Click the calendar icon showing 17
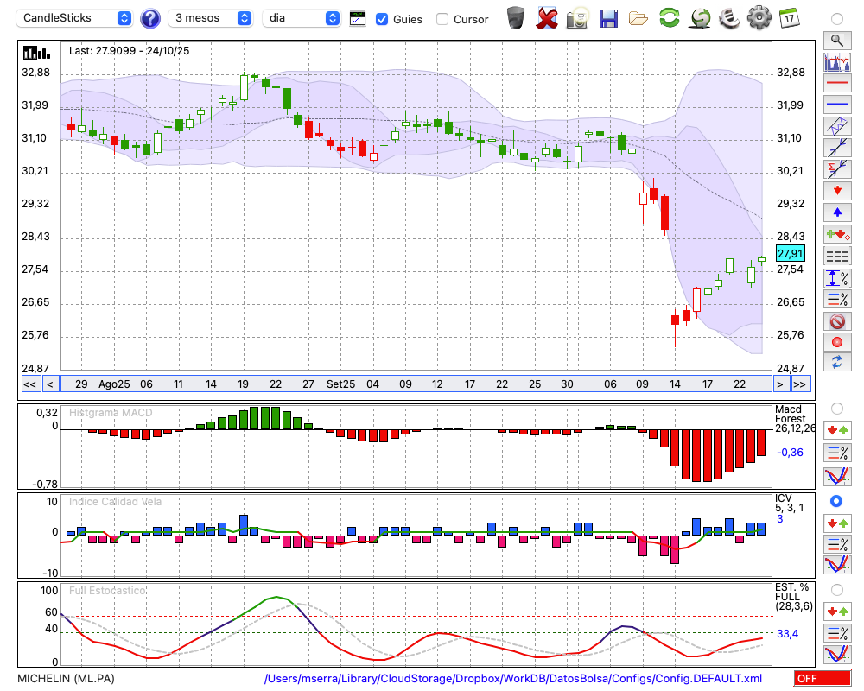 (x=788, y=17)
